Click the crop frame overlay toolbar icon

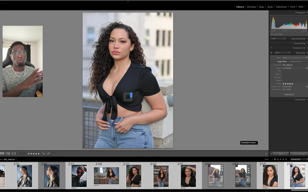(54, 154)
